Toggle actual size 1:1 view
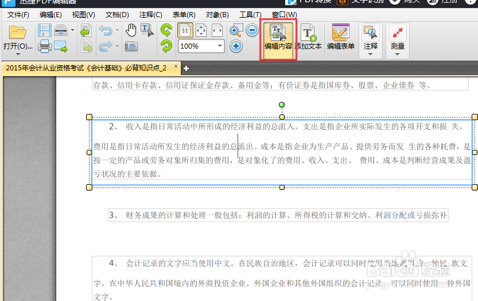This screenshot has height=301, width=478. 185,30
